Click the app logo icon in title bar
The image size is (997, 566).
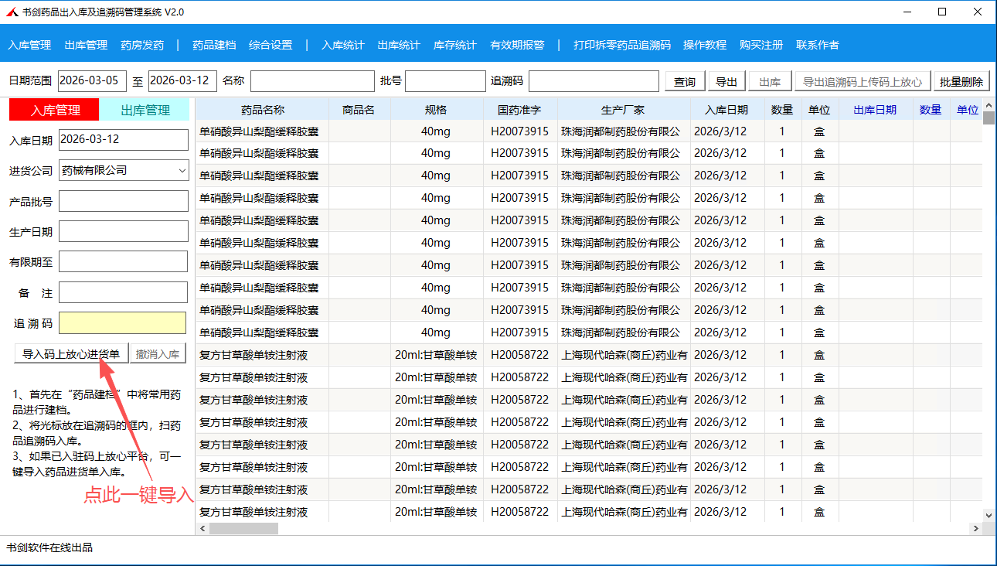point(12,12)
